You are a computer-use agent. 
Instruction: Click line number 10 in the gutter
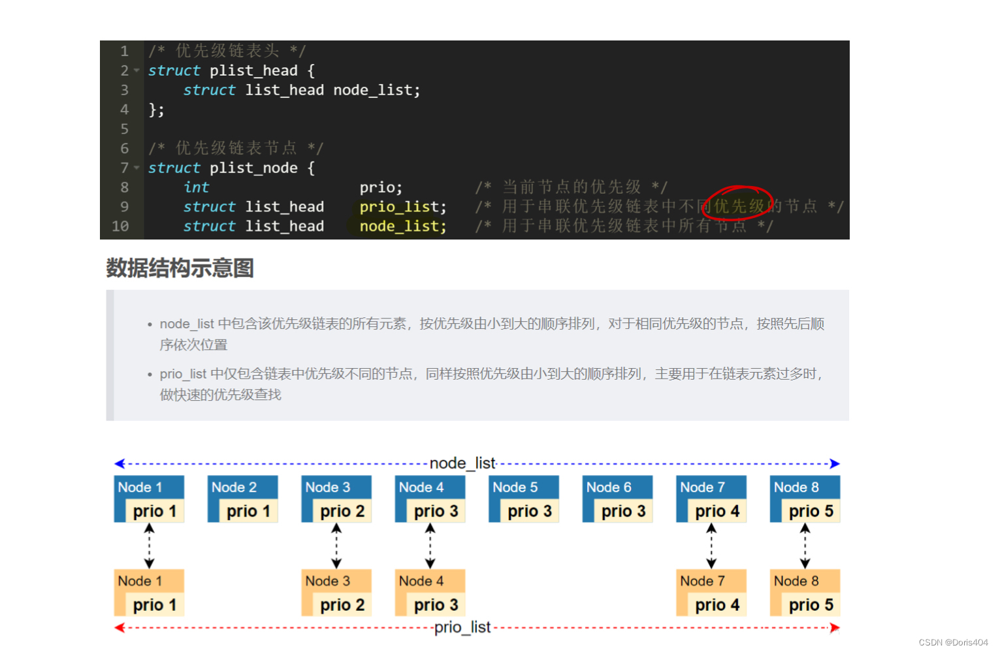pyautogui.click(x=120, y=226)
